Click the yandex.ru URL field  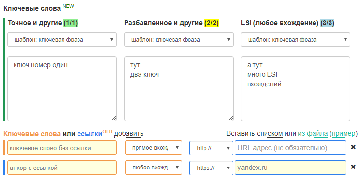click(x=291, y=168)
